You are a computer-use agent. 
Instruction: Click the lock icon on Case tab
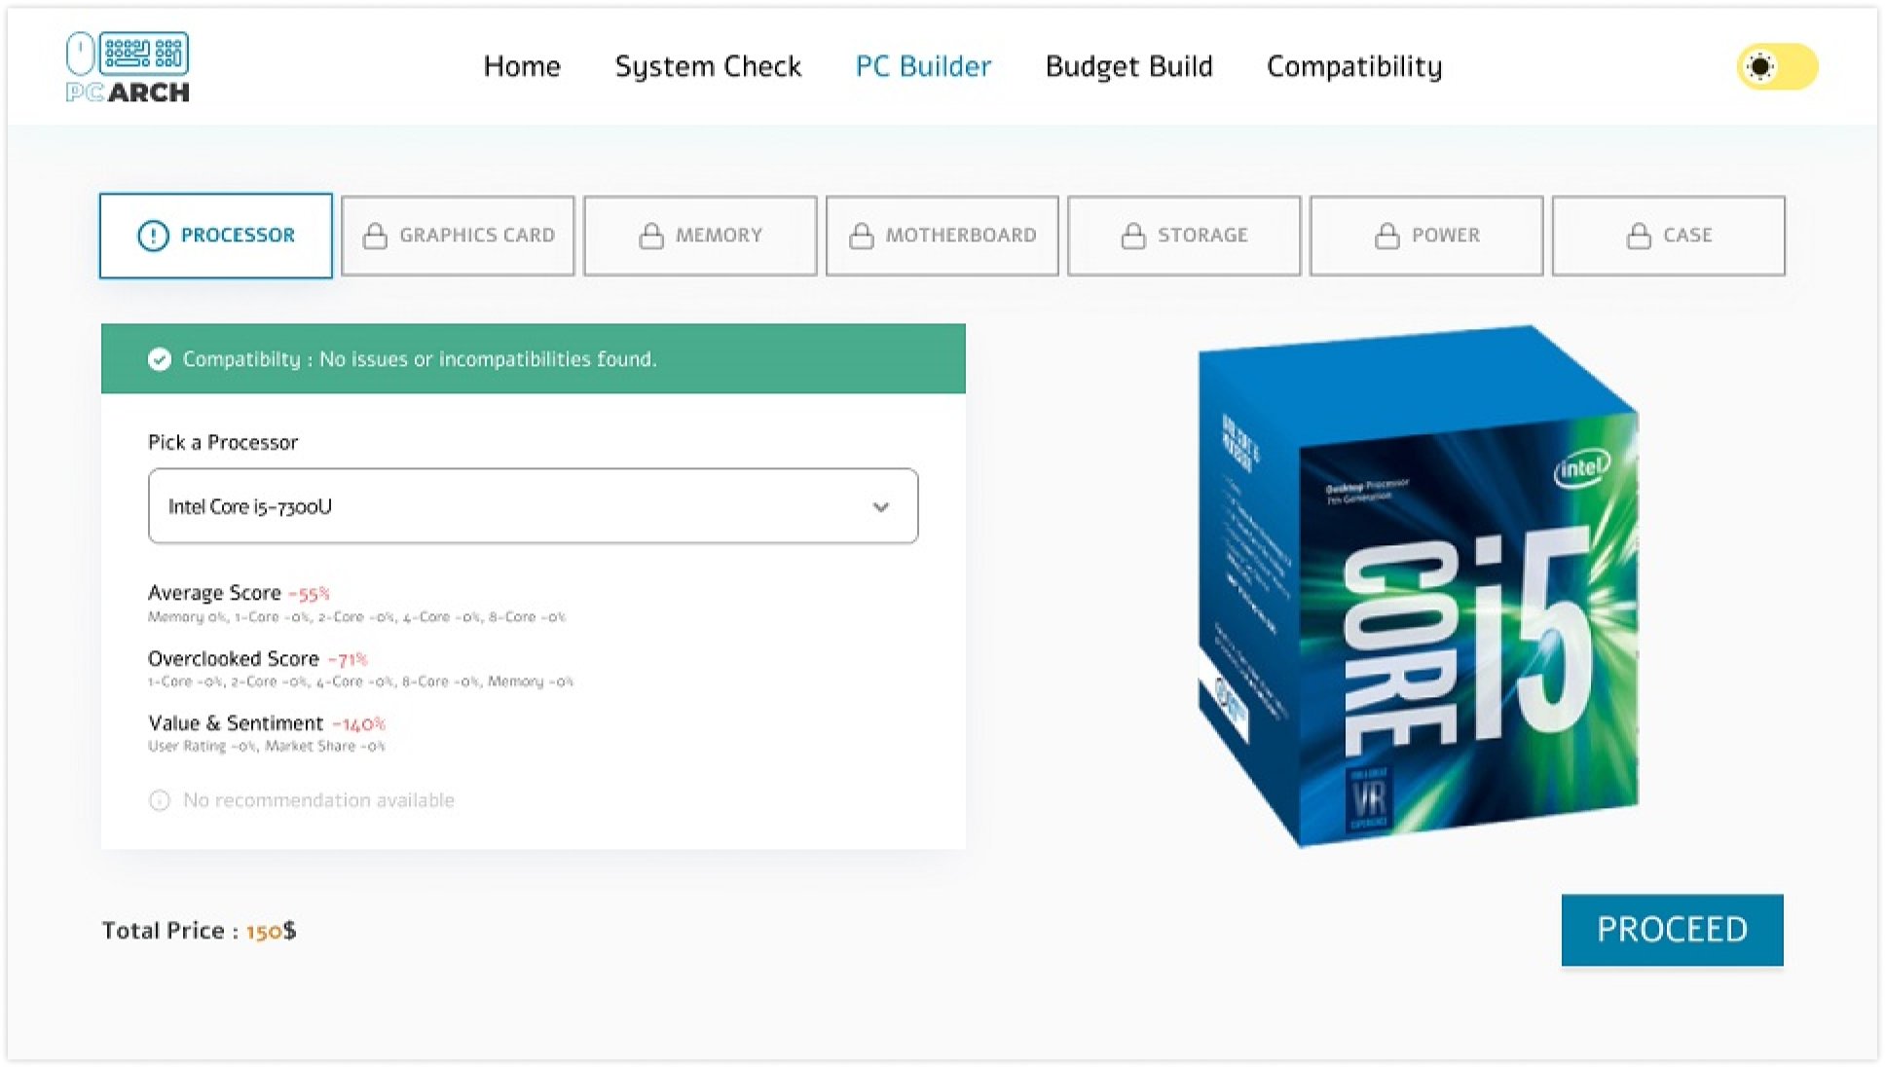[1639, 236]
